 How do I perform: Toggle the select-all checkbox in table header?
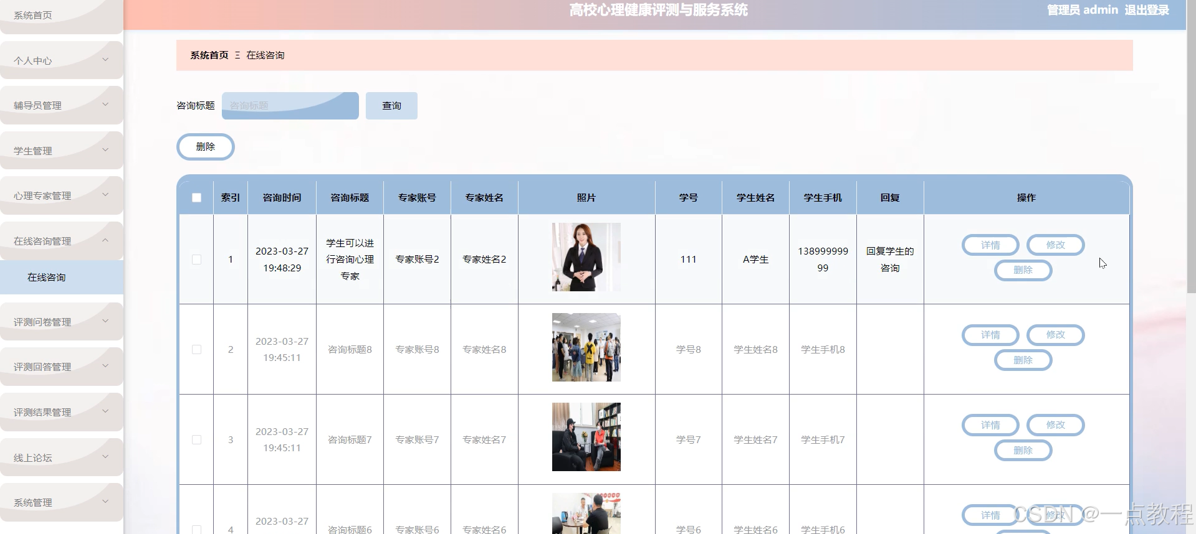(x=196, y=198)
